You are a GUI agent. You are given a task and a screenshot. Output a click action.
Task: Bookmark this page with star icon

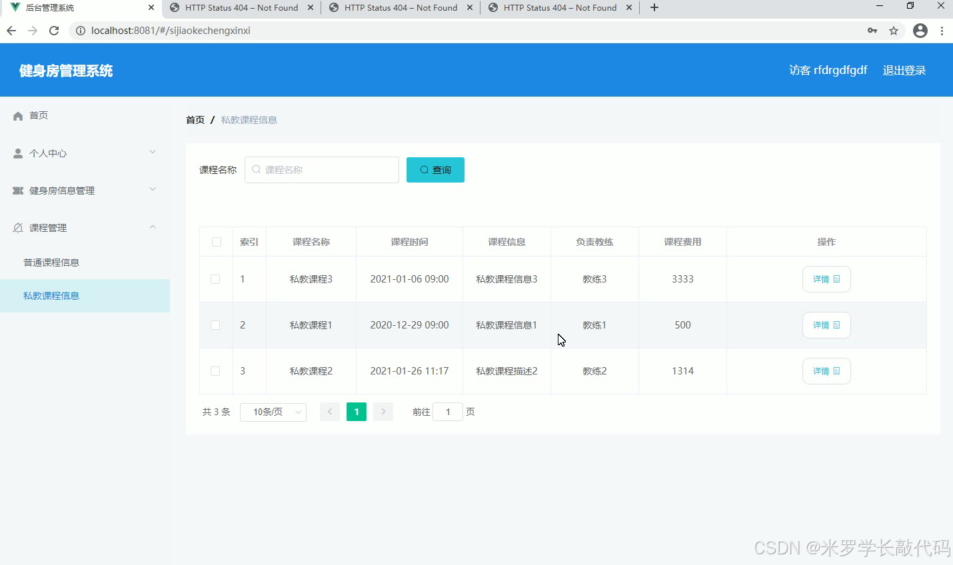point(894,31)
